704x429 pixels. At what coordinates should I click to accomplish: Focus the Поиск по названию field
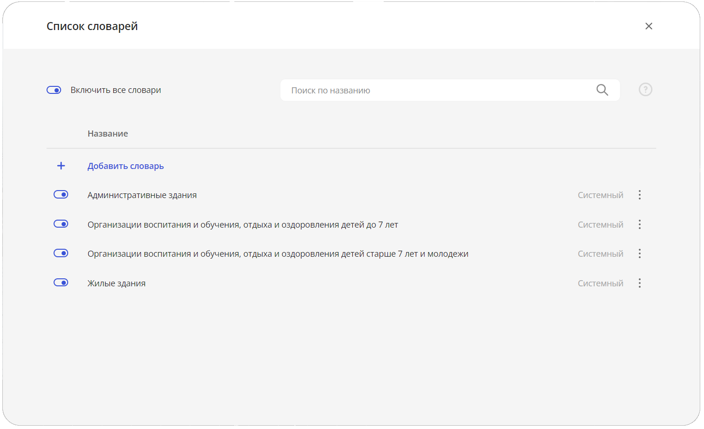click(450, 90)
